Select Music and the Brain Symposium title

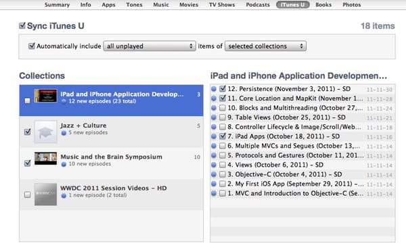coord(112,157)
